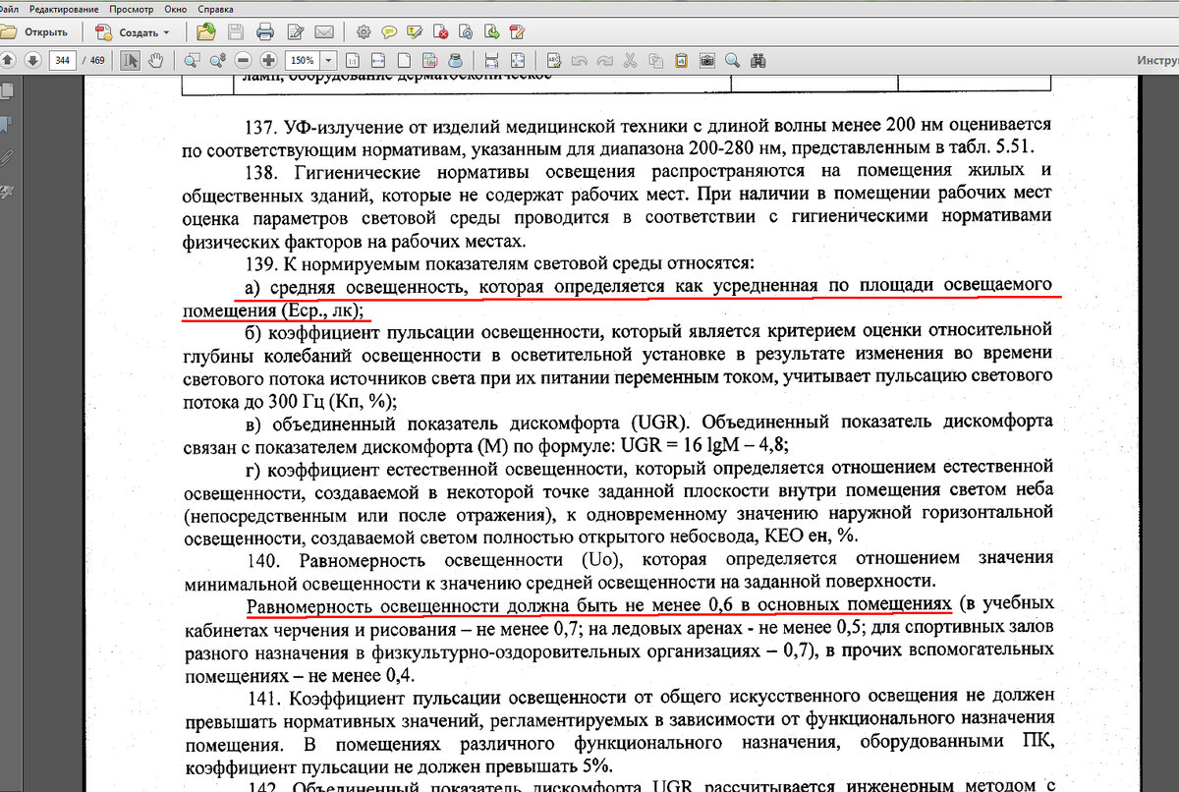This screenshot has height=792, width=1179.
Task: Click the page number field showing 344
Action: (63, 60)
